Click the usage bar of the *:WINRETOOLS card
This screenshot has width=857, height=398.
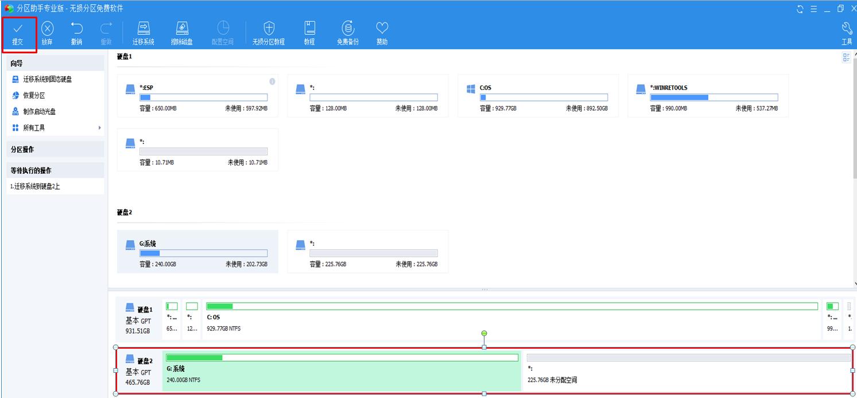tap(714, 97)
